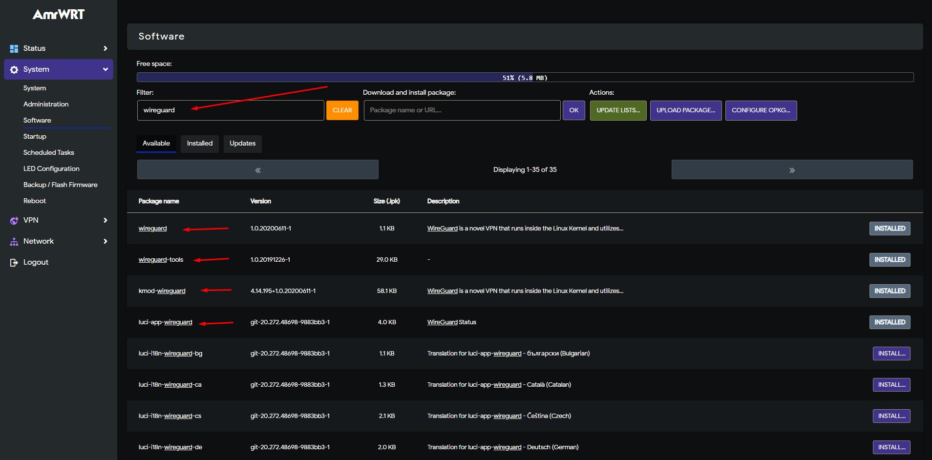The width and height of the screenshot is (932, 460).
Task: Click the kmod-wireguard package name
Action: click(162, 291)
